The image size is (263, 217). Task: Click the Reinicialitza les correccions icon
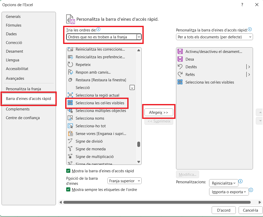(x=70, y=49)
